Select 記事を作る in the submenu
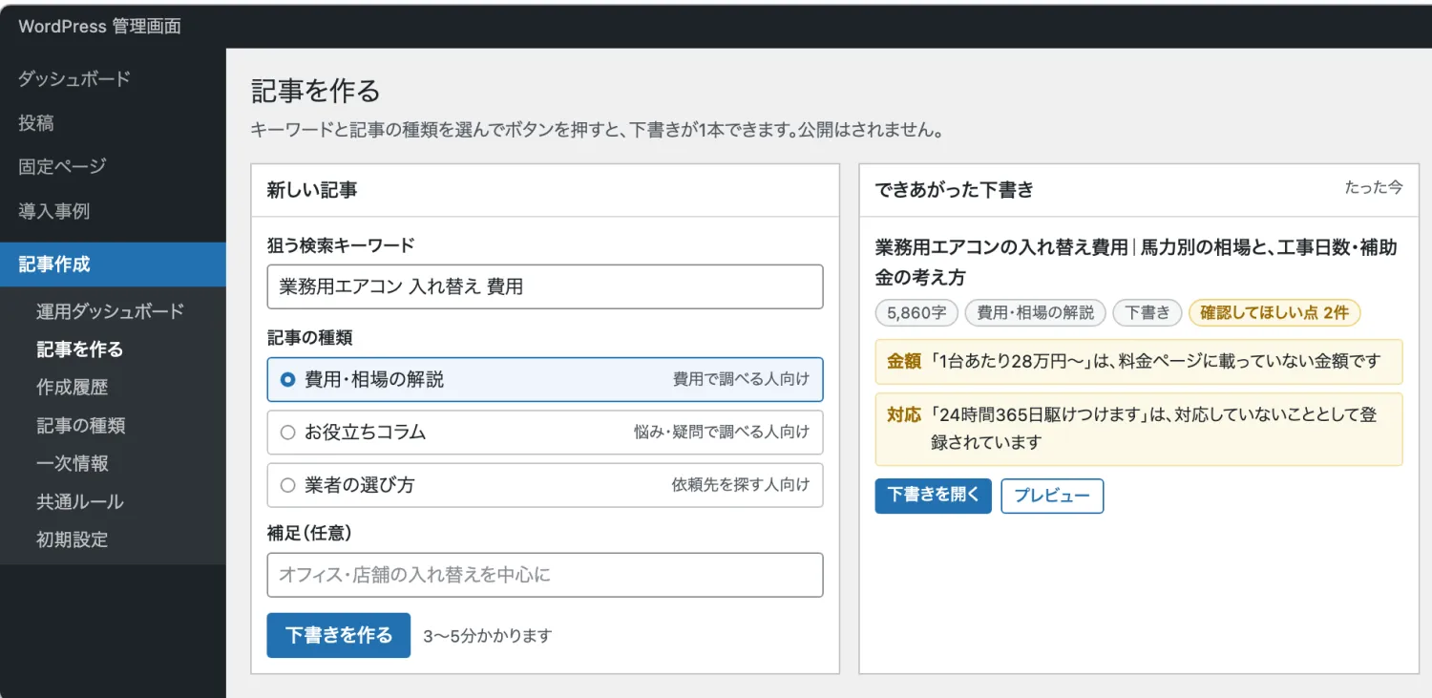This screenshot has height=698, width=1432. tap(80, 349)
